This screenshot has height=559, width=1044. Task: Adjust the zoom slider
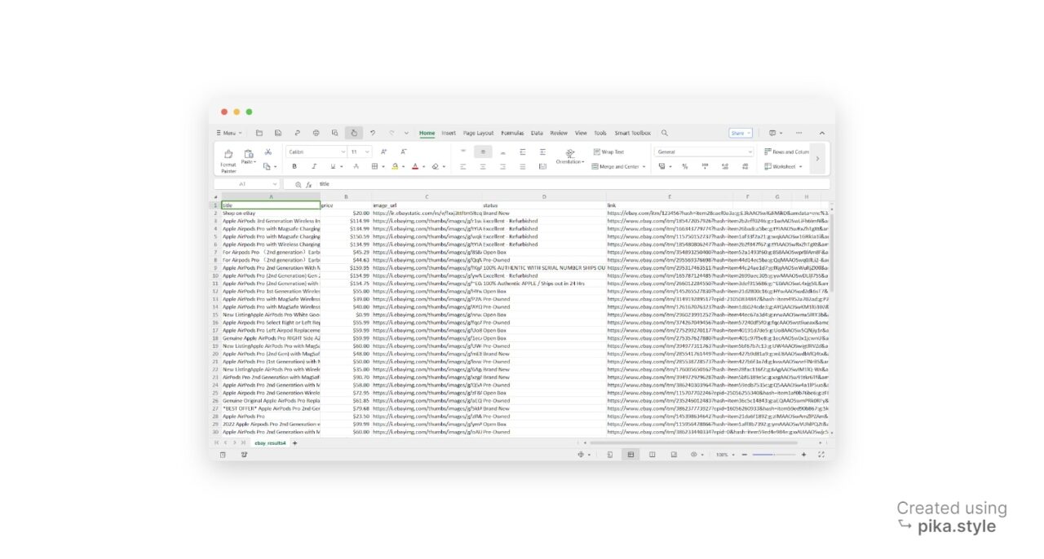click(x=774, y=455)
